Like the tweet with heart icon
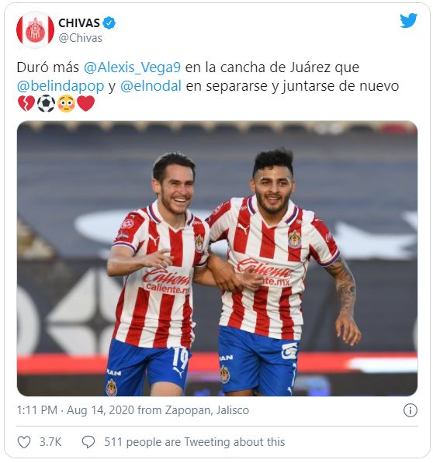The width and height of the screenshot is (433, 463). coord(24,442)
